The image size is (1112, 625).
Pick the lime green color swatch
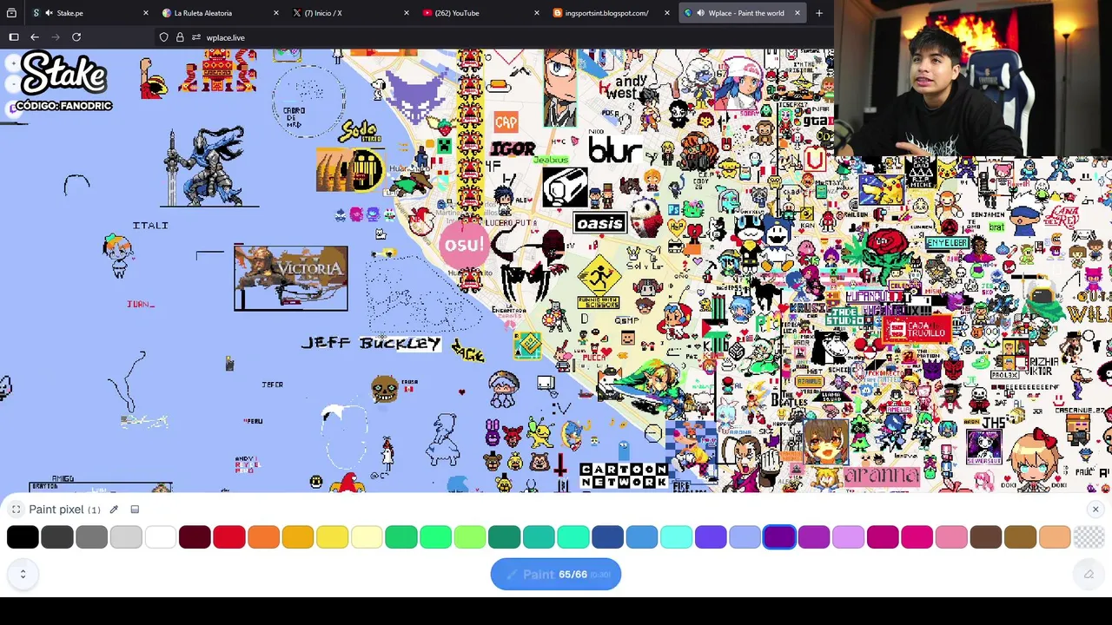[470, 537]
